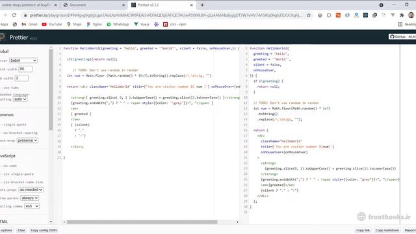Image resolution: width=416 pixels, height=234 pixels.
Task: Toggle the --no-semi option
Action: (8, 166)
